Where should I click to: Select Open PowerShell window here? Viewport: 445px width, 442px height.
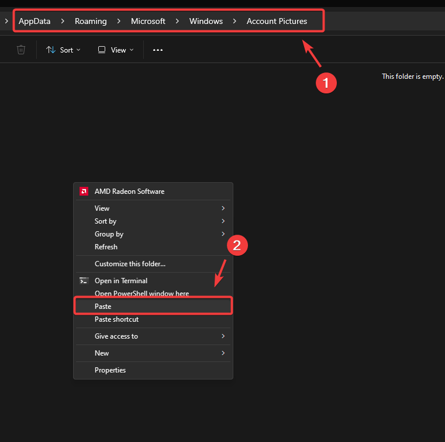tap(142, 294)
